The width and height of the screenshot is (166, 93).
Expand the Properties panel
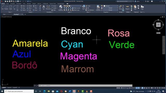pos(106,12)
